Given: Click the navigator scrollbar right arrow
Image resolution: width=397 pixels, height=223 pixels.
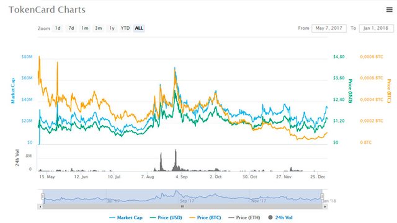Looking at the screenshot, I should tap(325, 206).
